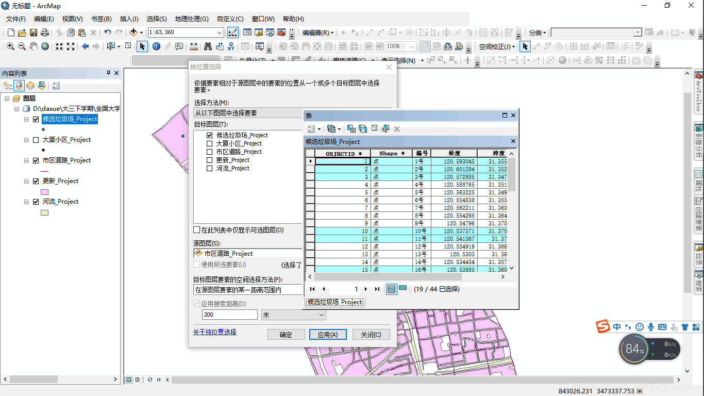Open Table Options dropdown in table window
Viewport: 704px width, 396px height.
pos(314,129)
